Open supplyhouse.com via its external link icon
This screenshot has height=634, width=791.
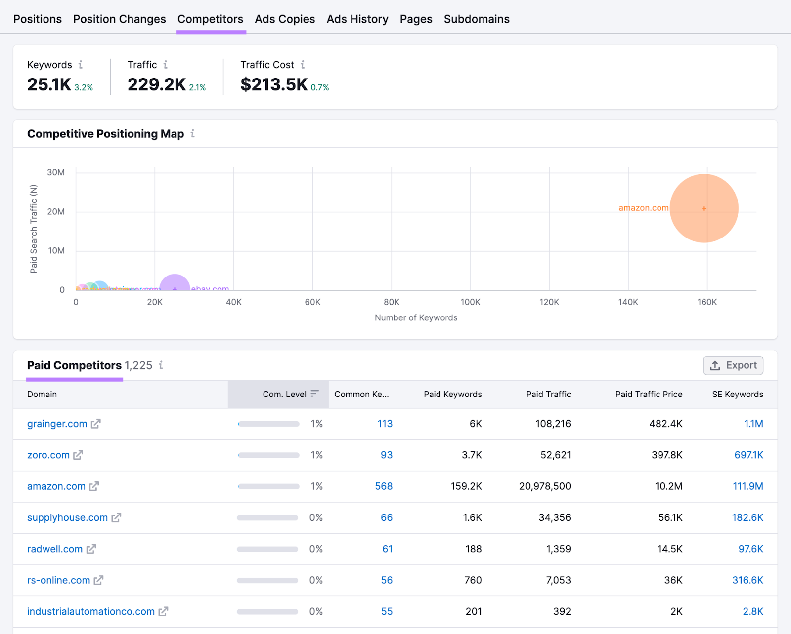116,517
